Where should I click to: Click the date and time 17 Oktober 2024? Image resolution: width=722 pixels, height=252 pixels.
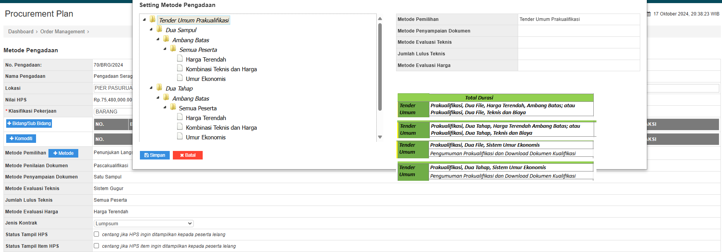pos(686,14)
